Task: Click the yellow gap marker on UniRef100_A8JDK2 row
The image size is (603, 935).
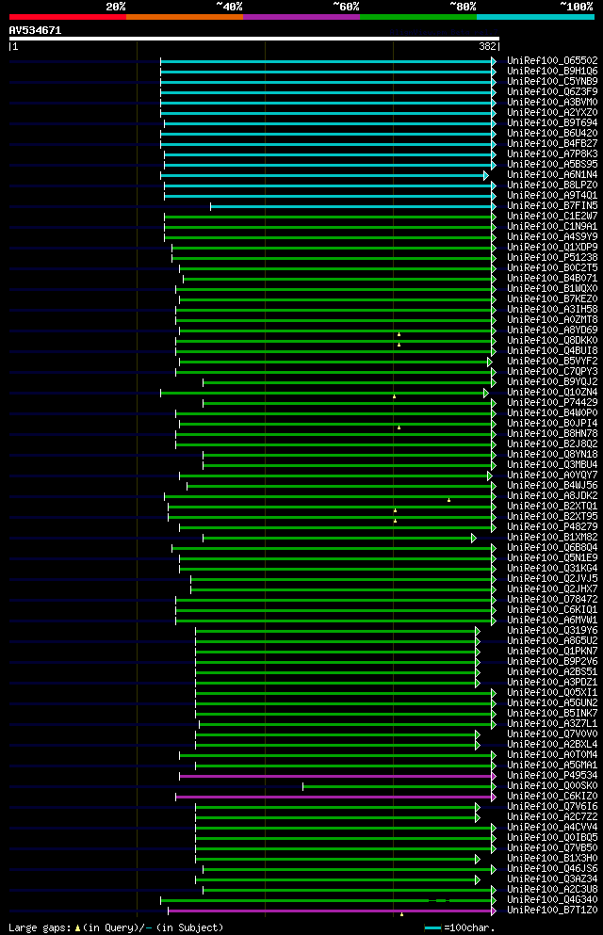Action: (449, 500)
